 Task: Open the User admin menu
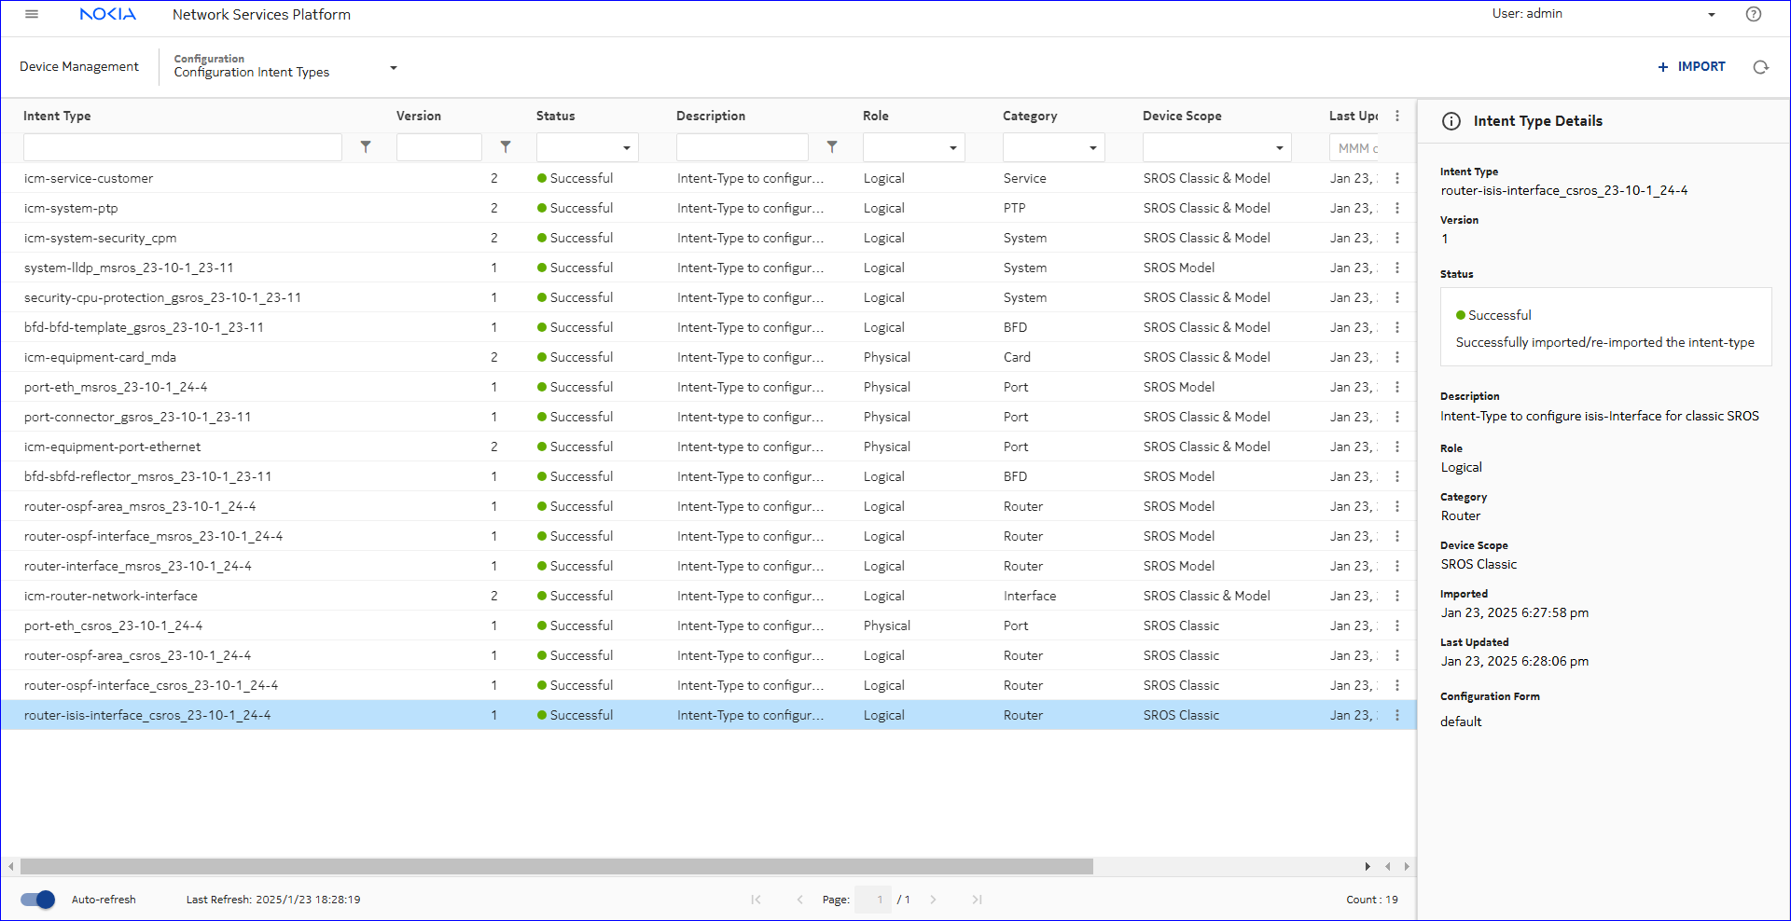point(1711,14)
